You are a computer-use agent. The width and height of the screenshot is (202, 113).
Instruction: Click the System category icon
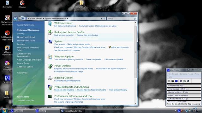coord(50,42)
